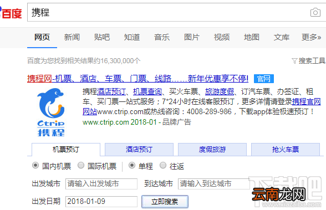Select 度假旅游 booking tab

(x=212, y=150)
